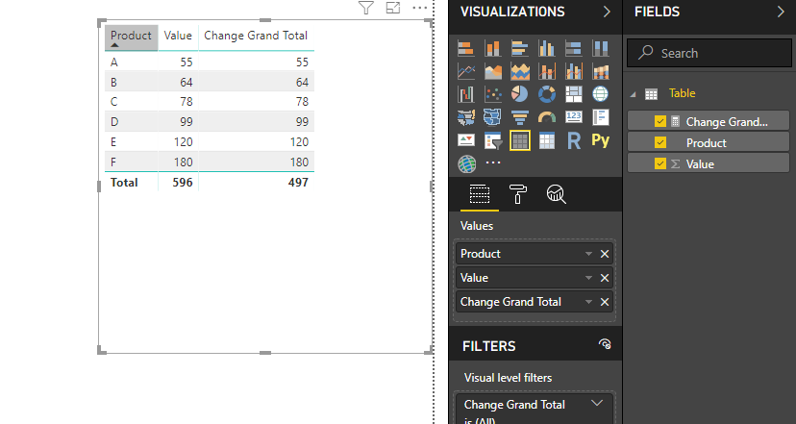
Task: Select the waterfall chart visual
Action: click(466, 94)
